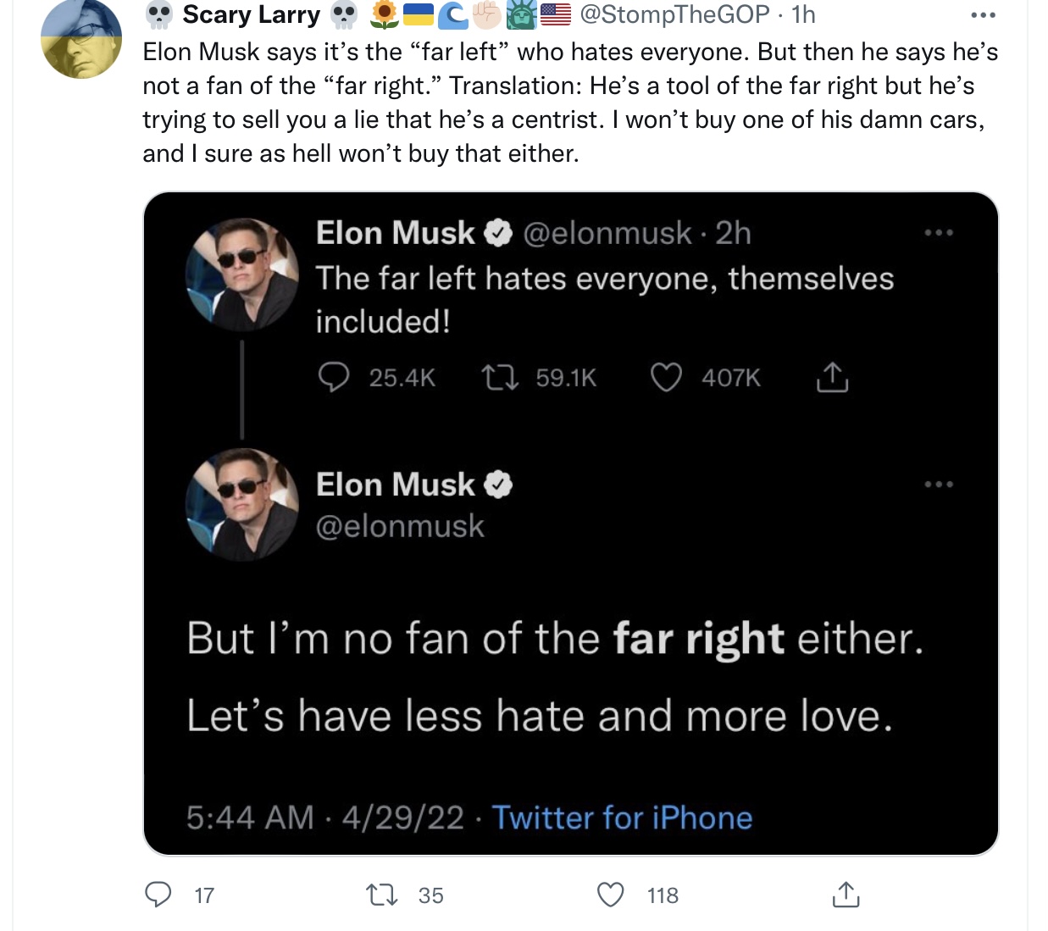This screenshot has height=931, width=1048.
Task: Click the heart icon showing 407K
Action: point(666,377)
